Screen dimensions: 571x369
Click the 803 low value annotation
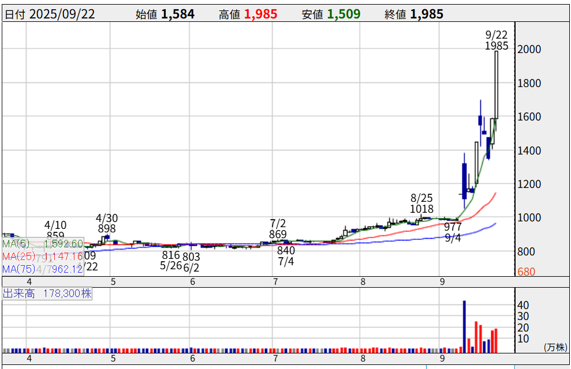[191, 257]
